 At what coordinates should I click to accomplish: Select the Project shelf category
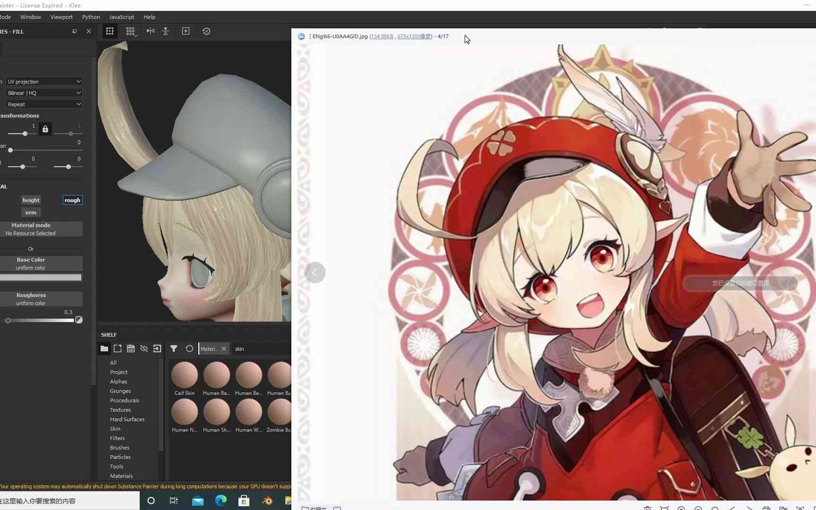click(x=119, y=372)
